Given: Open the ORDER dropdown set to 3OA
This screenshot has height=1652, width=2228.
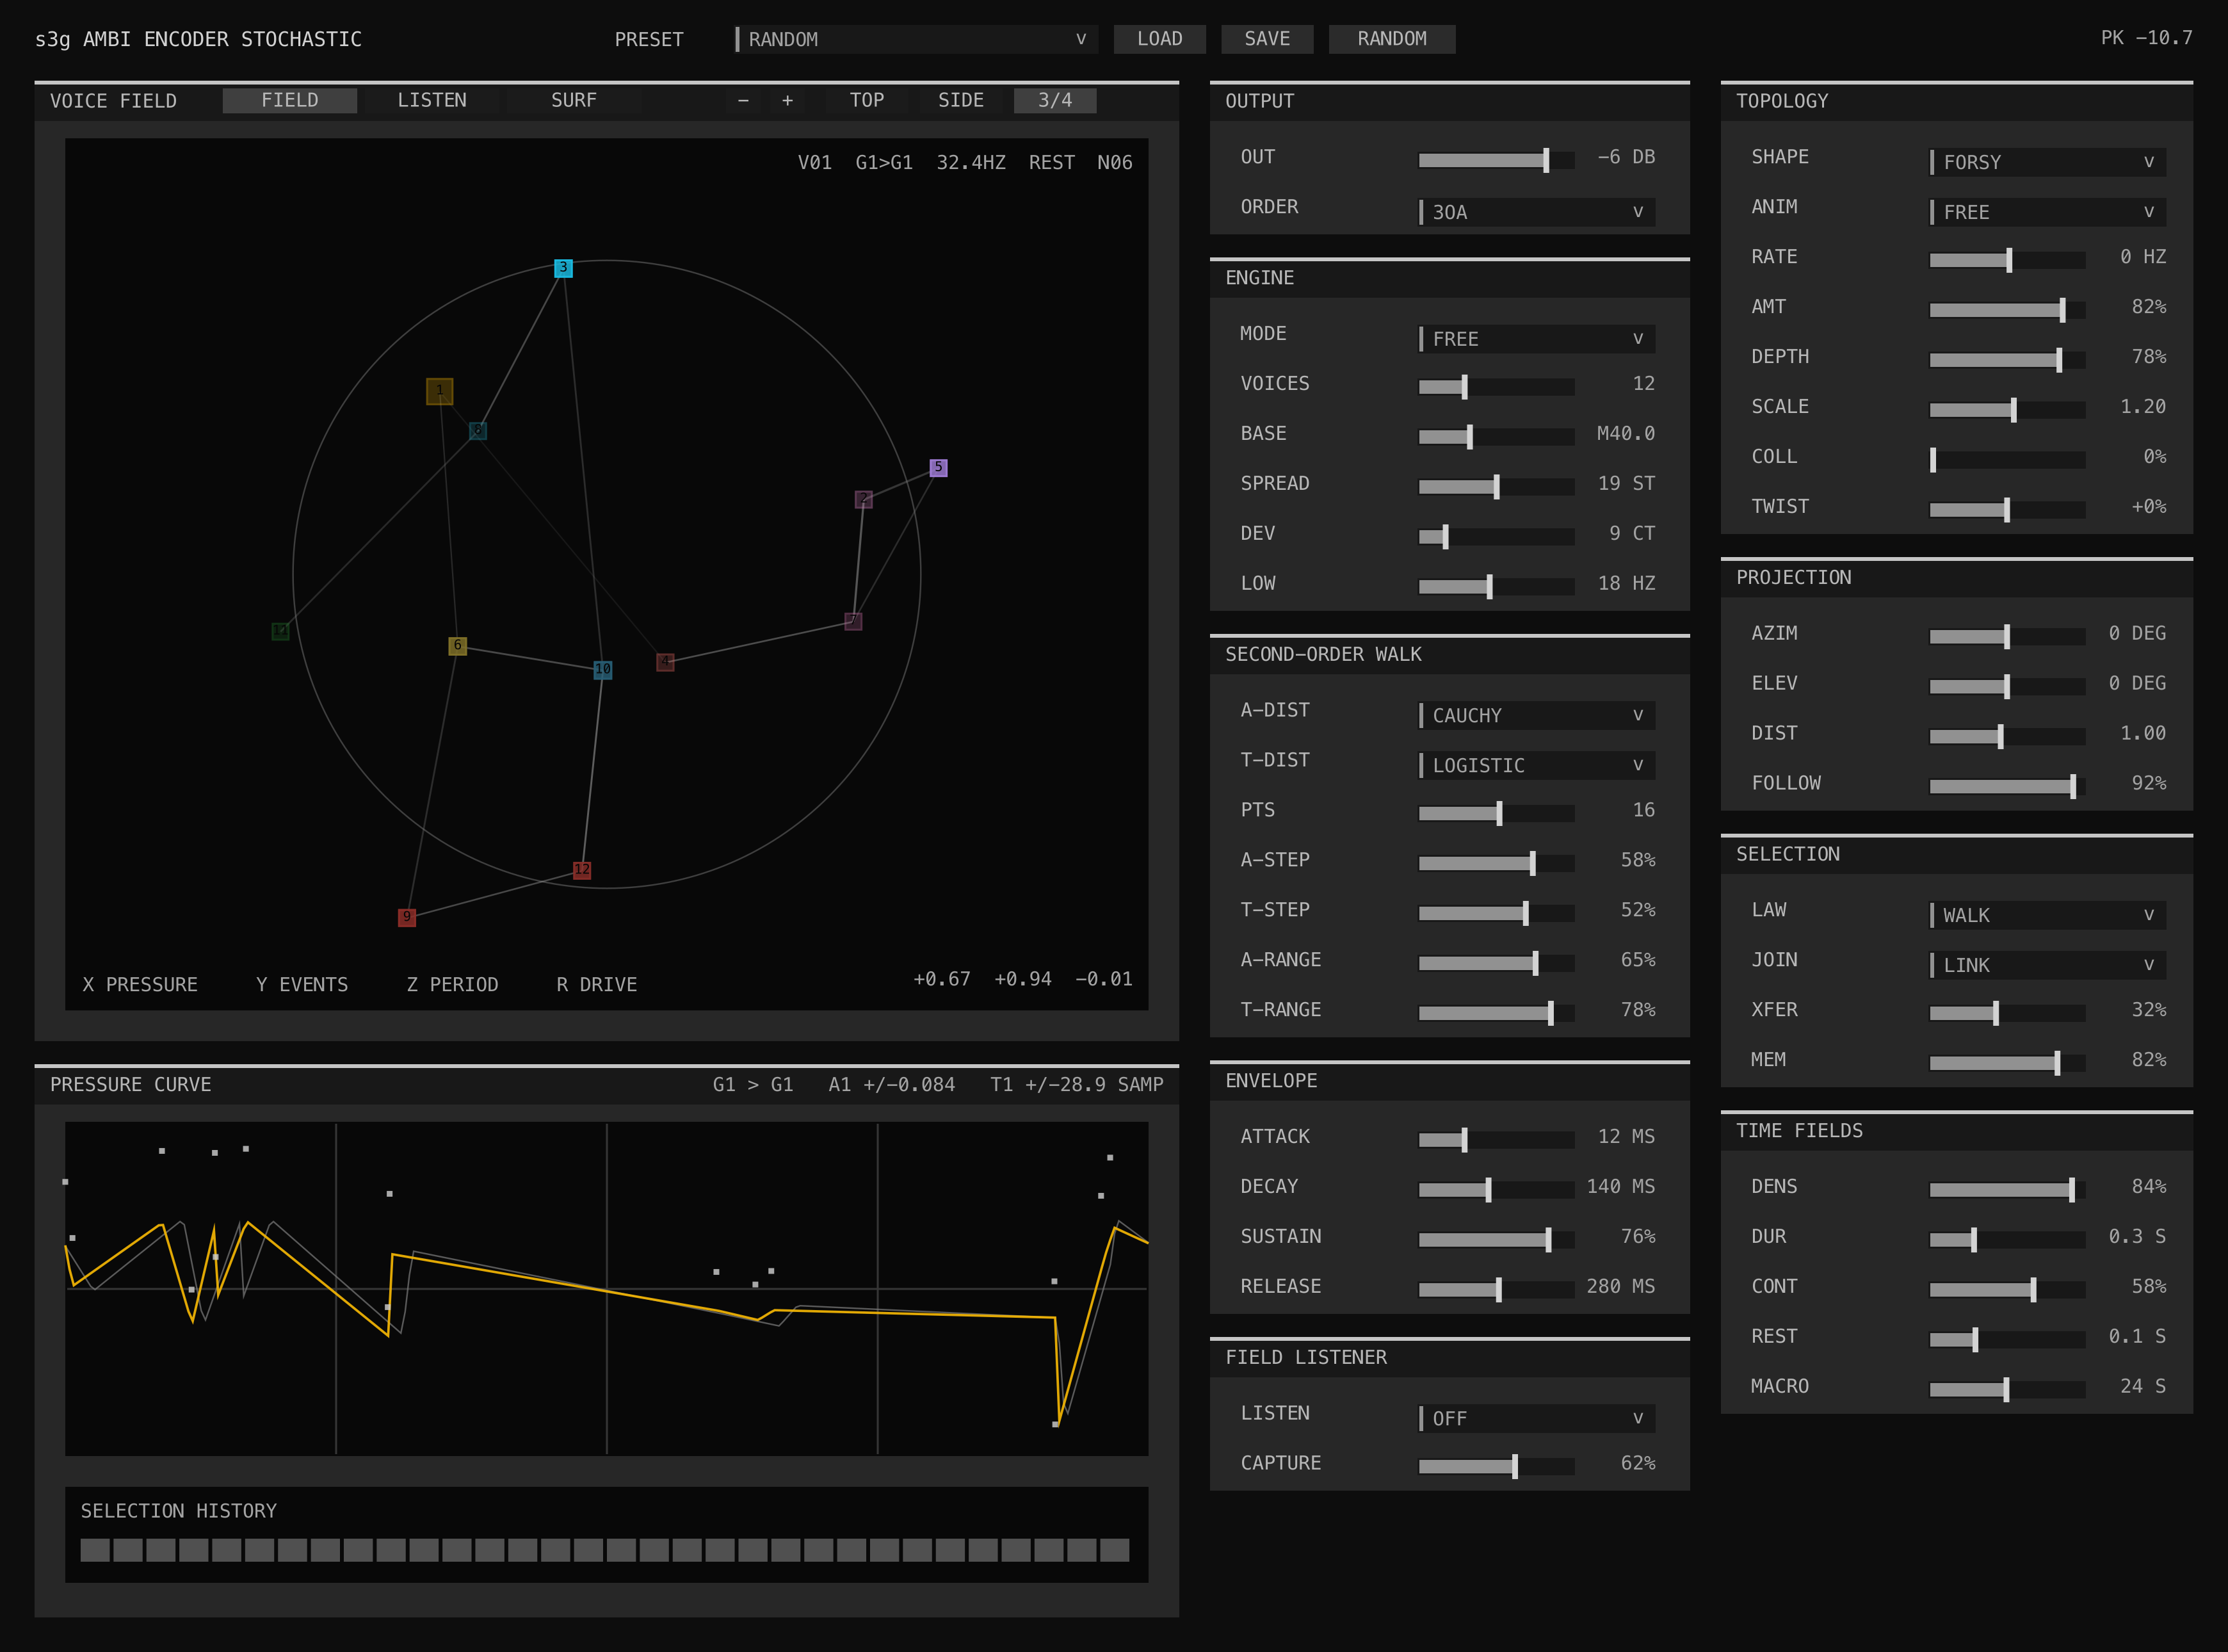Looking at the screenshot, I should point(1537,212).
